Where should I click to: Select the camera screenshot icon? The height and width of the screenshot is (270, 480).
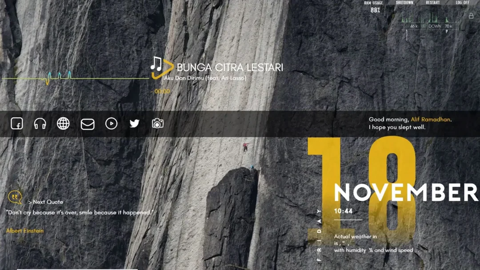point(158,124)
